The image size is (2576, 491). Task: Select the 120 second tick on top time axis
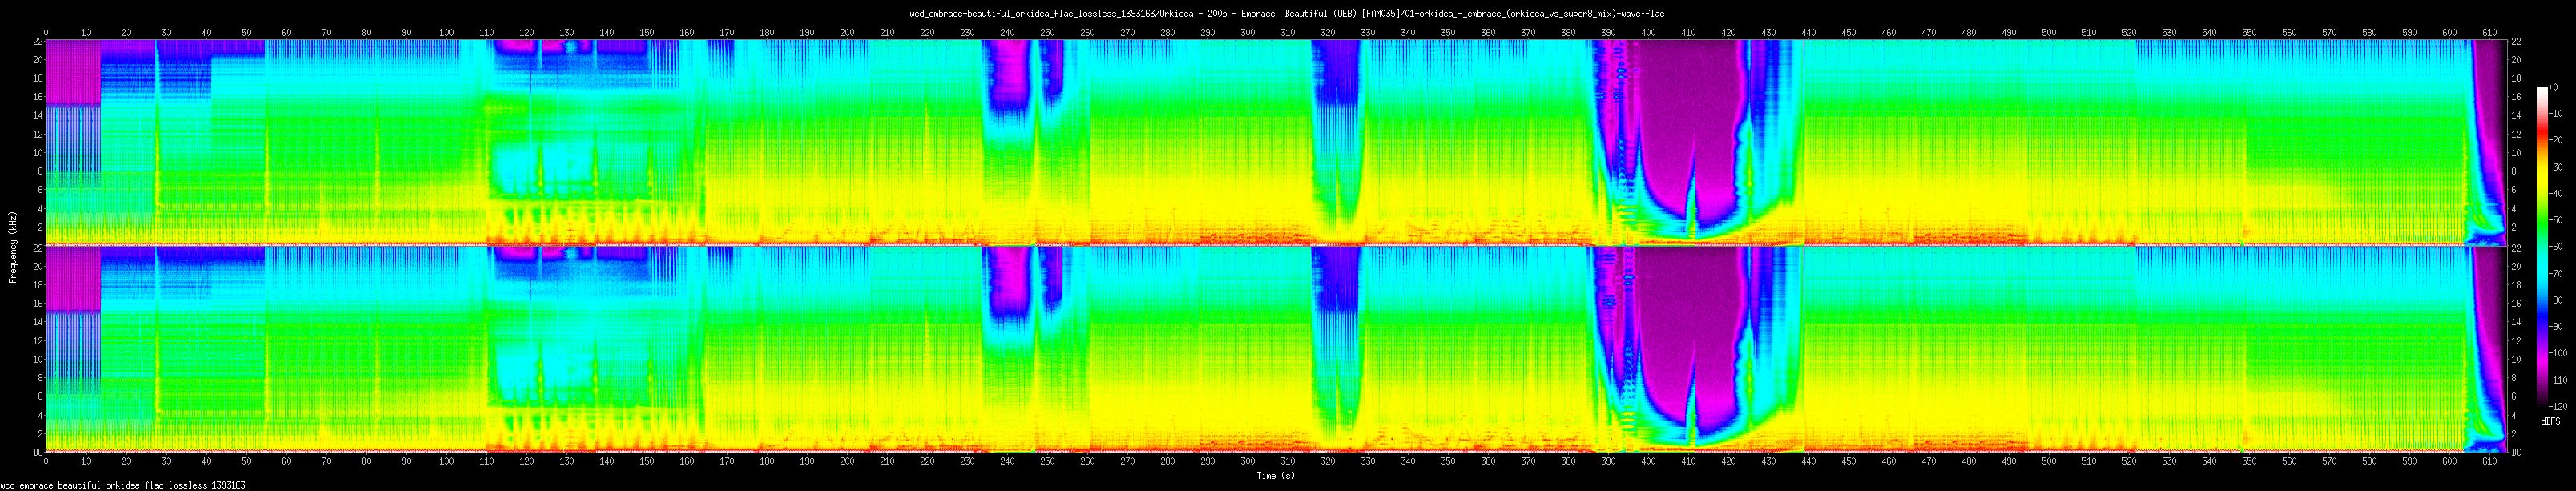tap(526, 33)
